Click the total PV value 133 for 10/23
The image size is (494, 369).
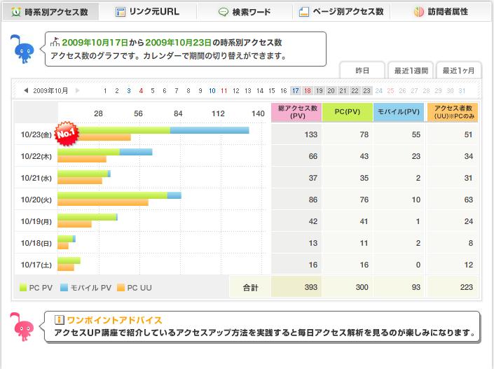tap(310, 134)
